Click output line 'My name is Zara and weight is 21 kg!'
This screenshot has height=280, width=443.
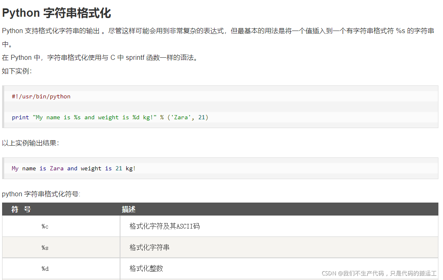click(74, 168)
